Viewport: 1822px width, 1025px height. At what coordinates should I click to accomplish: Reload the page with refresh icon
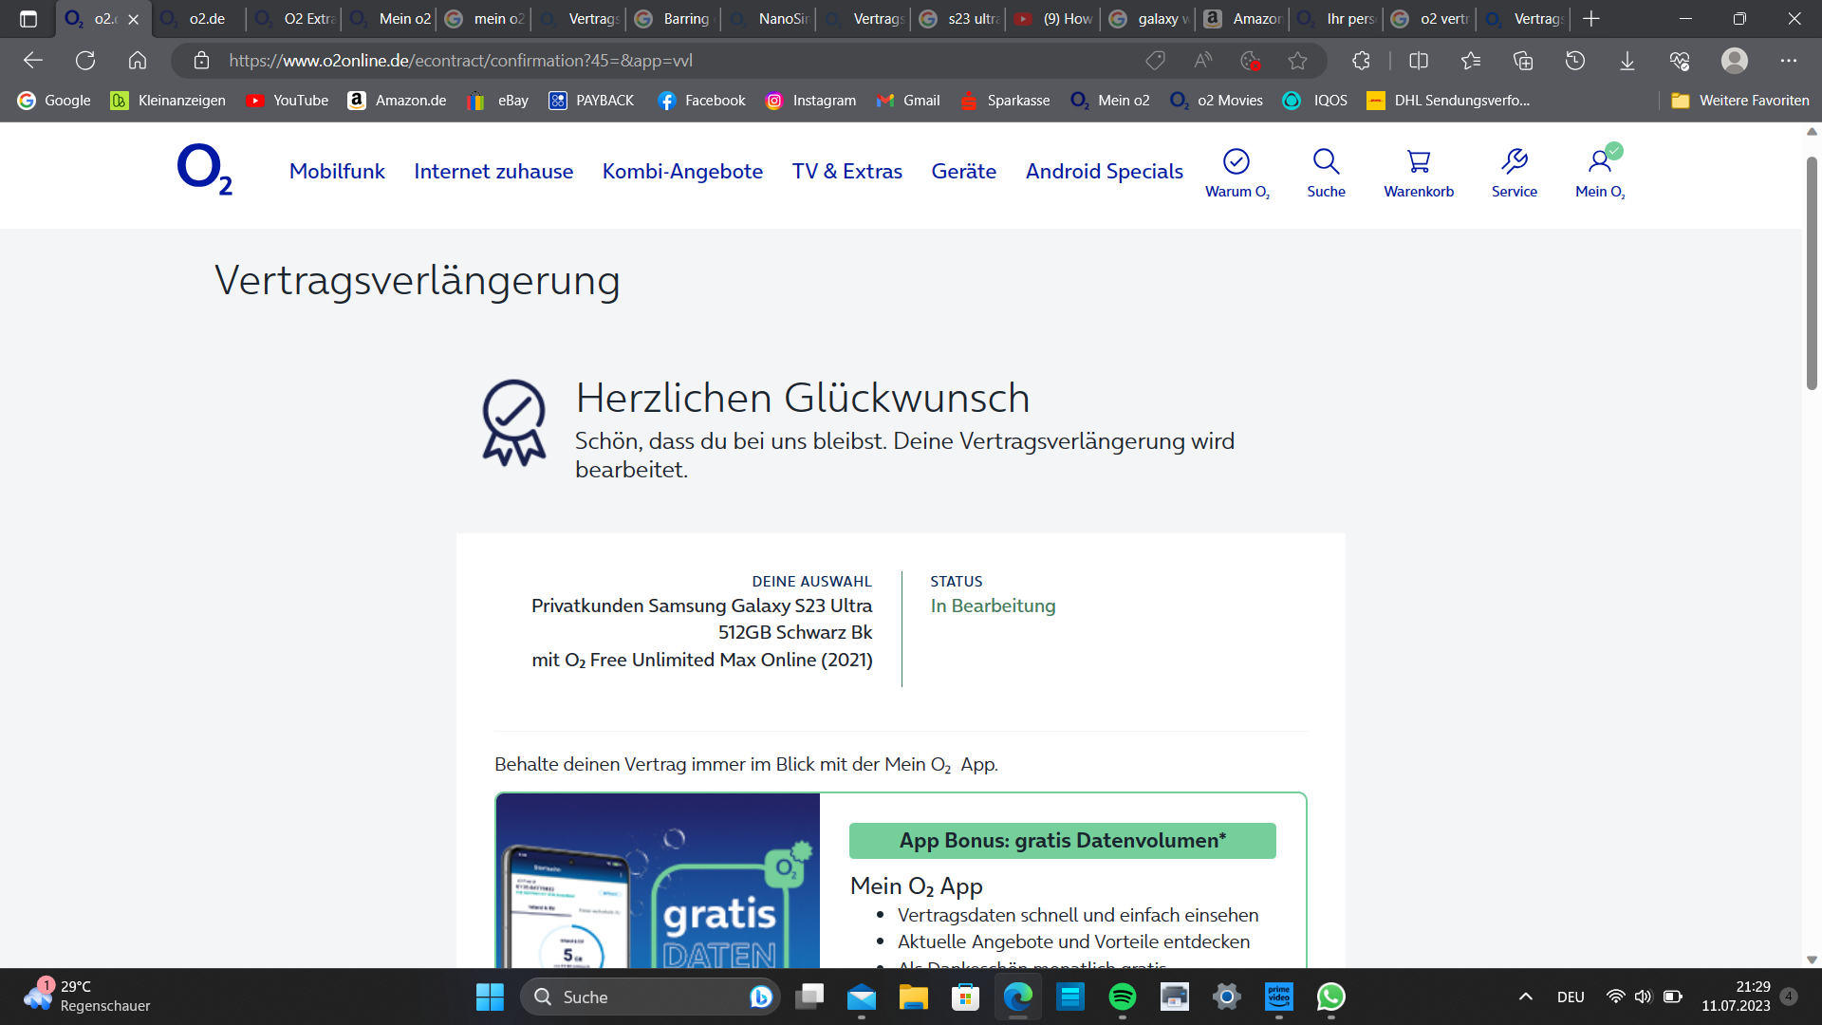pos(85,61)
